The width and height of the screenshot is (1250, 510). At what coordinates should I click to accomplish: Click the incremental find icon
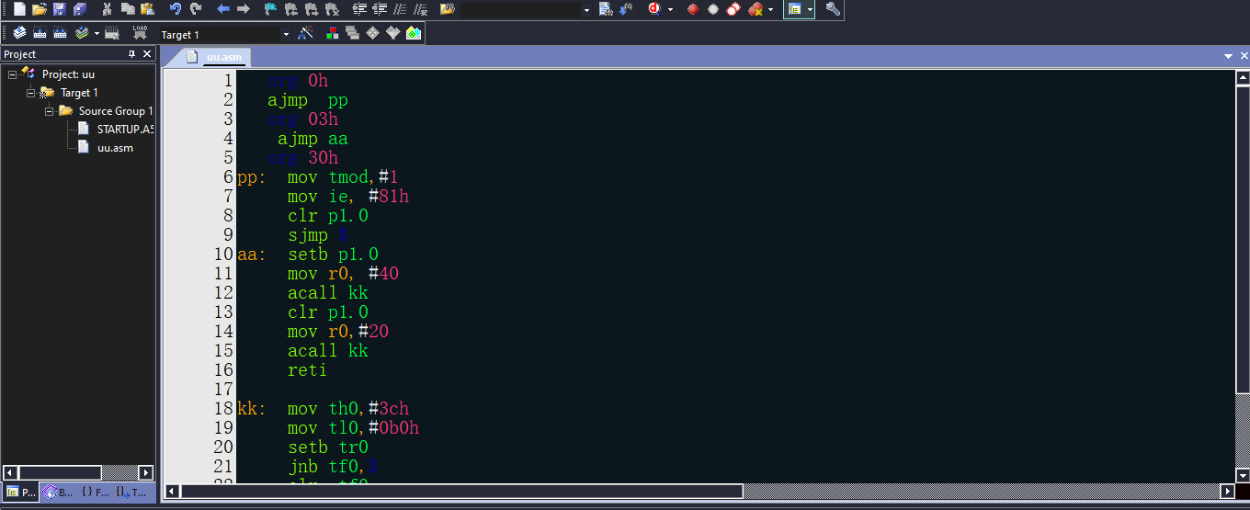626,9
